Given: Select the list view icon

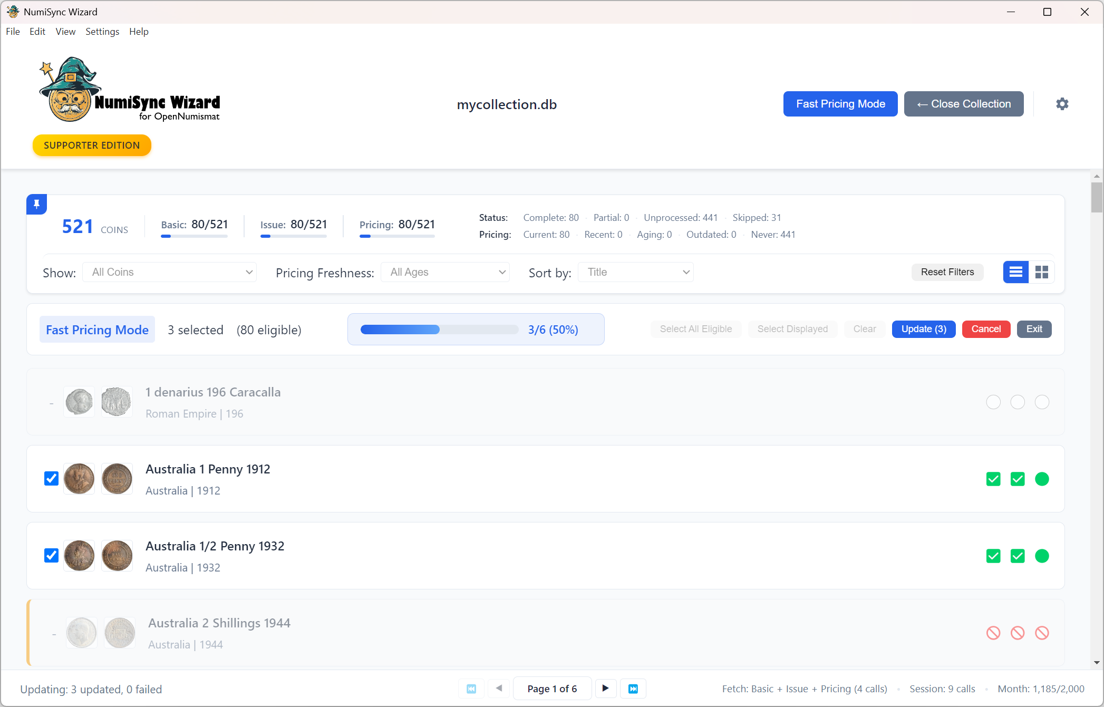Looking at the screenshot, I should pos(1016,272).
